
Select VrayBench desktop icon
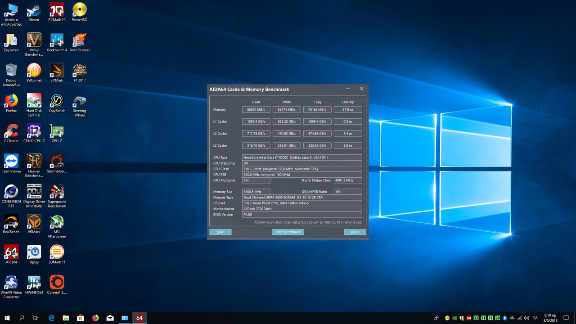point(57,103)
